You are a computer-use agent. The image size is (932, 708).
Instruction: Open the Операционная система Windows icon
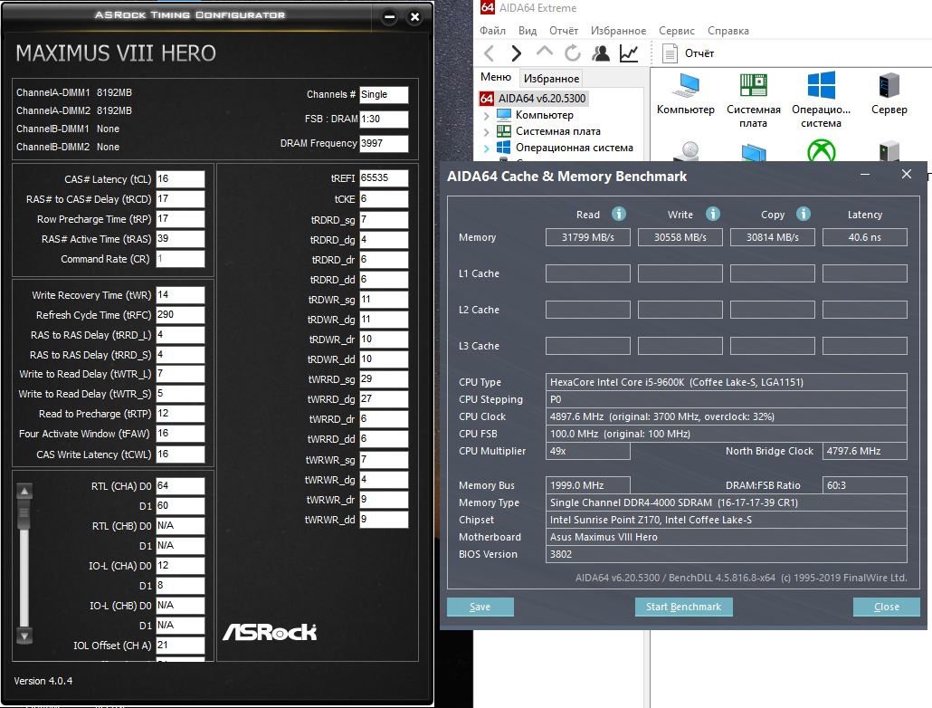[821, 100]
